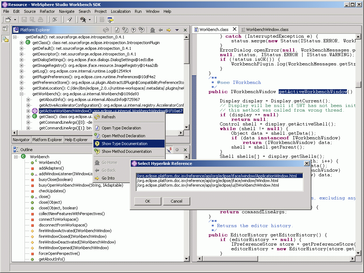Screen dimensions: 364x273
Task: Click the Save As toolbar icon
Action: click(x=32, y=20)
